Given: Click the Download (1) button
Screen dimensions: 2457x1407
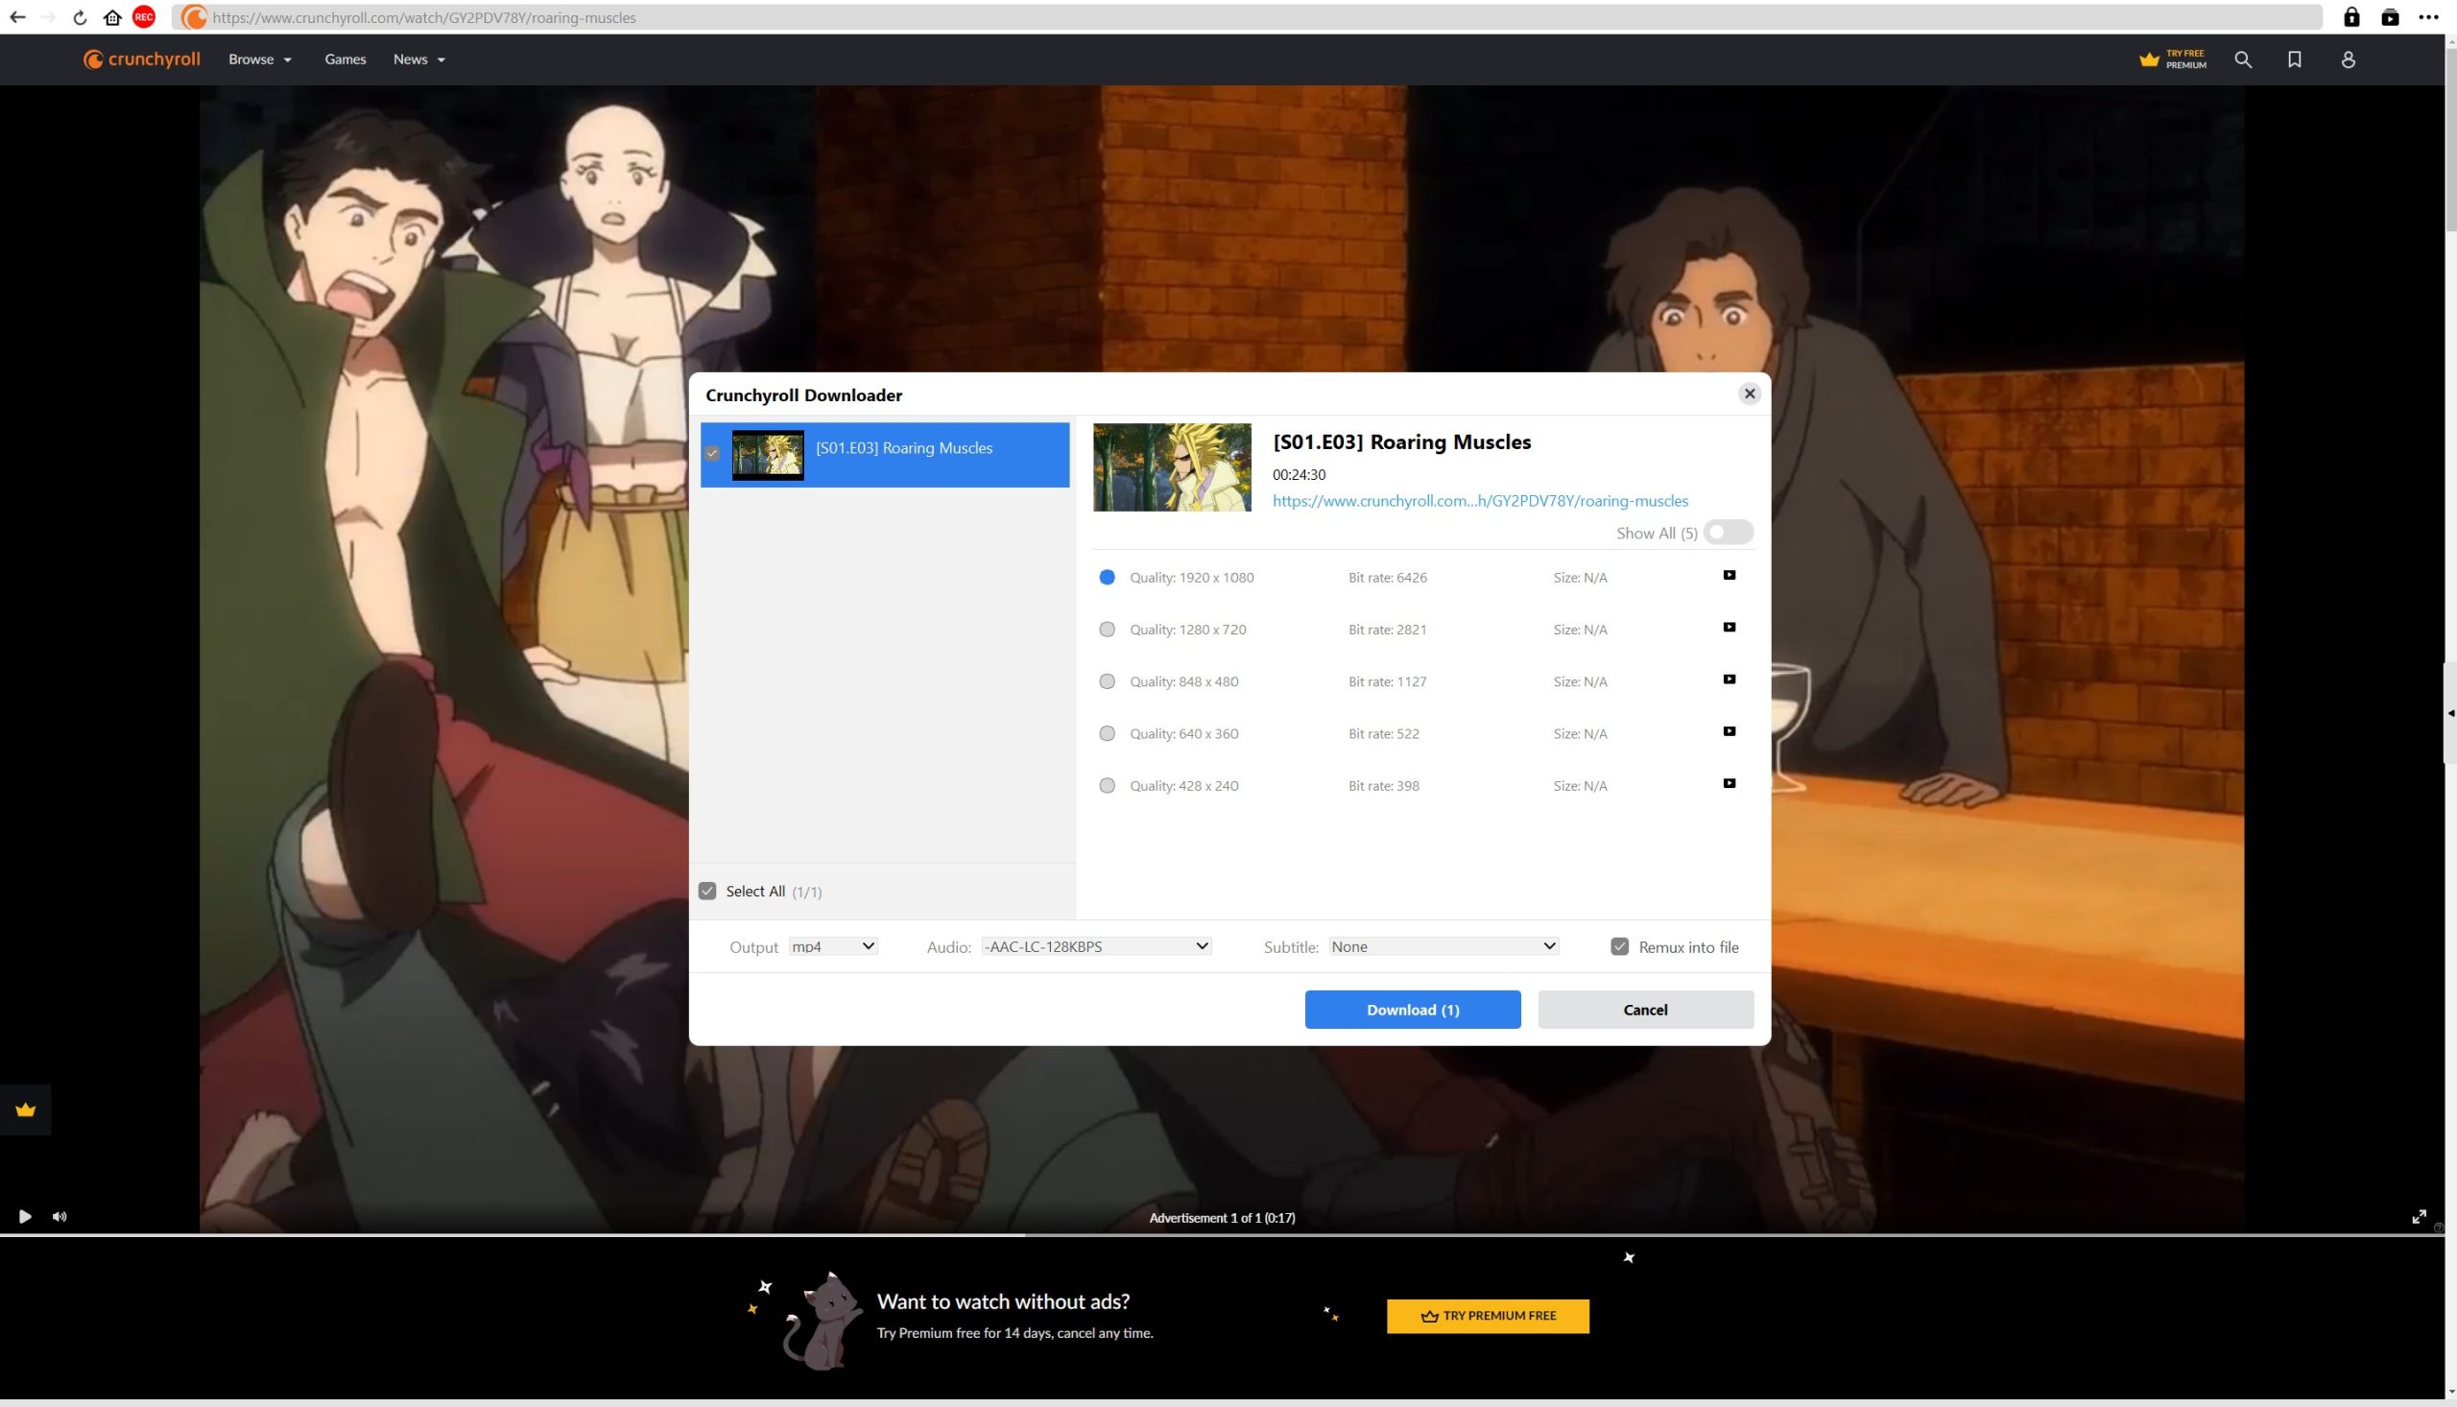Looking at the screenshot, I should [x=1413, y=1010].
